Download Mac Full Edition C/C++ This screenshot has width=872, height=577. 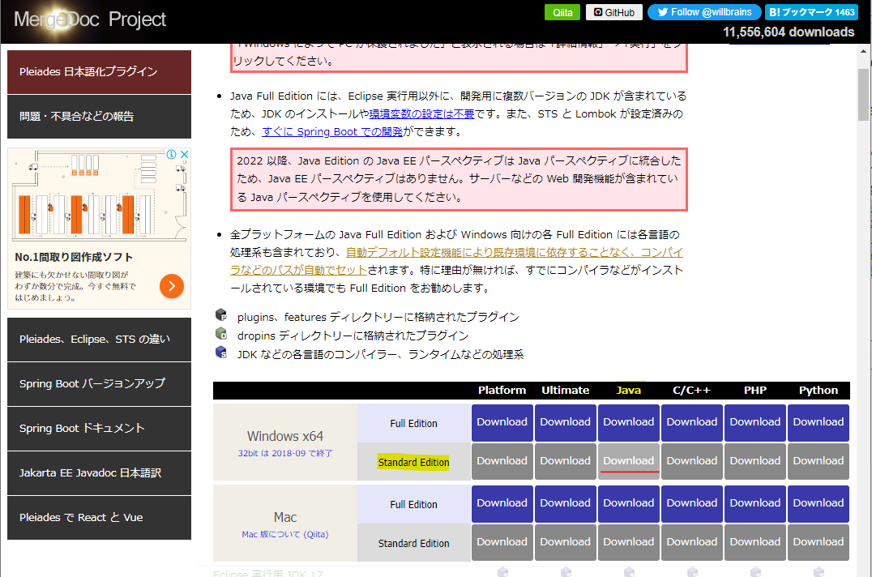coord(692,503)
